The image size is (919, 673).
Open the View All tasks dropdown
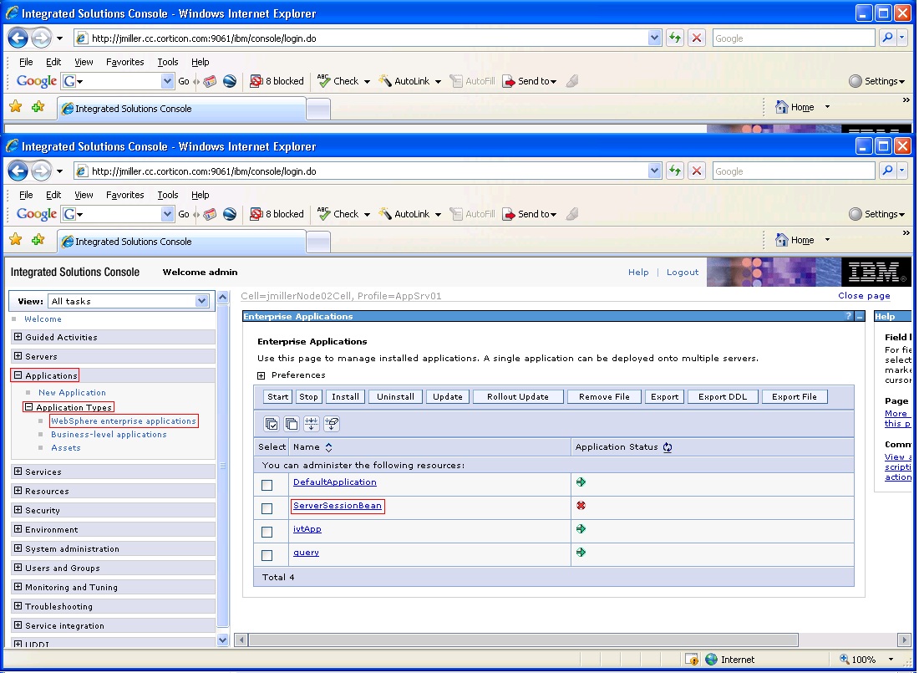pyautogui.click(x=201, y=300)
